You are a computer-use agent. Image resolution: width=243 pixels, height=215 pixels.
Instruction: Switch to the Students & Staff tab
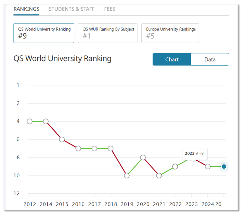[x=71, y=9]
